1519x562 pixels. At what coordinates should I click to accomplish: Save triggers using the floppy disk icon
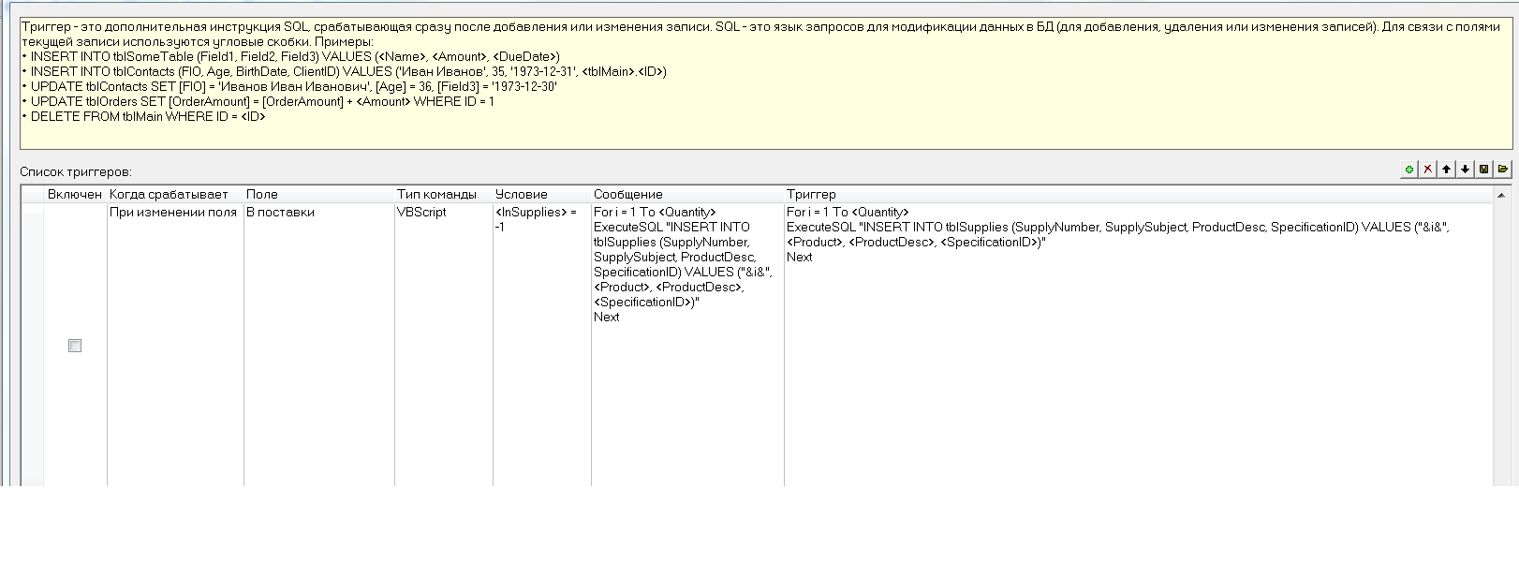(1484, 170)
